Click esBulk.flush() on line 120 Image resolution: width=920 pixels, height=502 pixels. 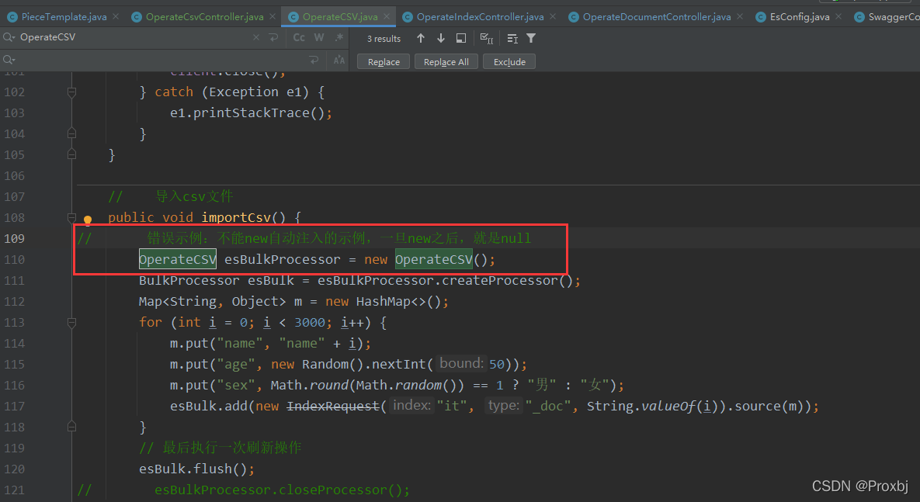193,469
